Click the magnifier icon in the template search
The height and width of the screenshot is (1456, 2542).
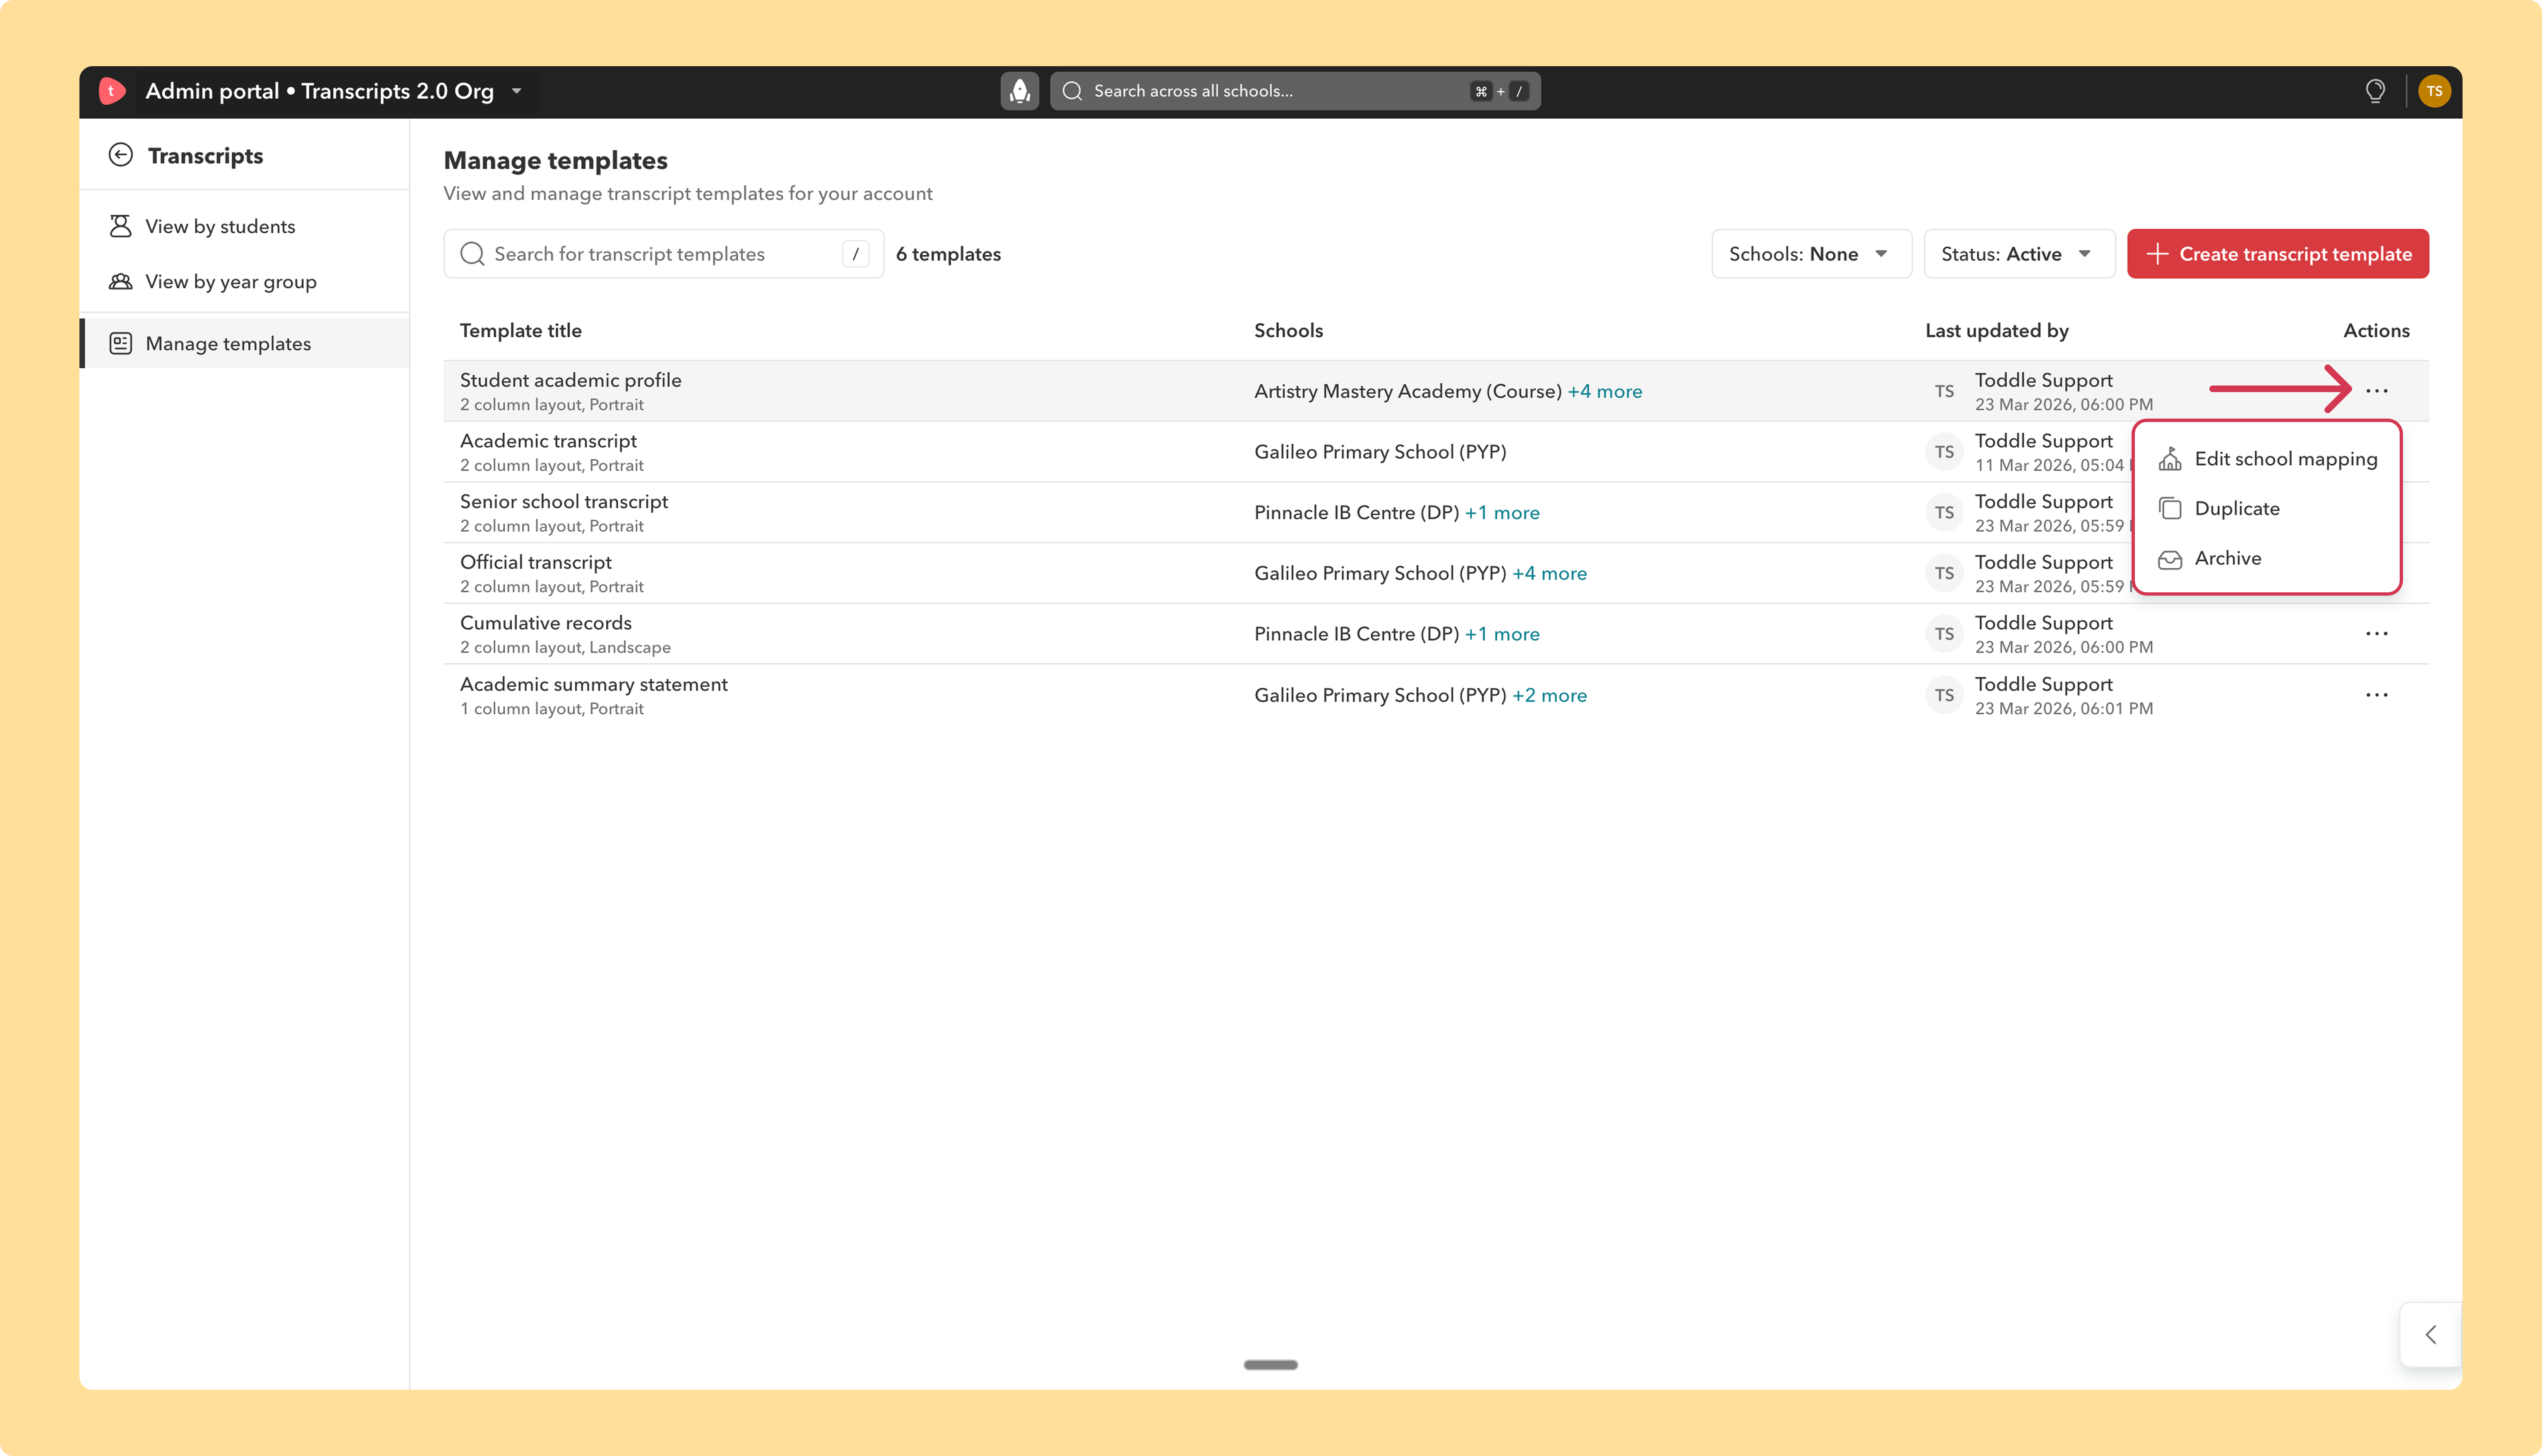pyautogui.click(x=472, y=254)
